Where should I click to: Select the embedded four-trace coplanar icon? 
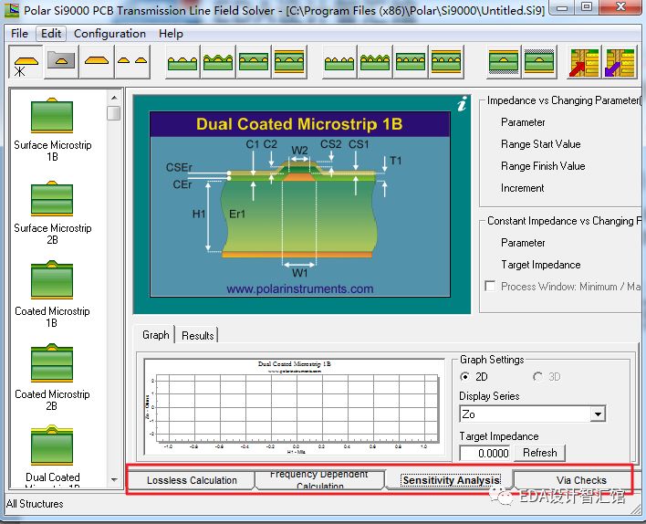coord(411,63)
